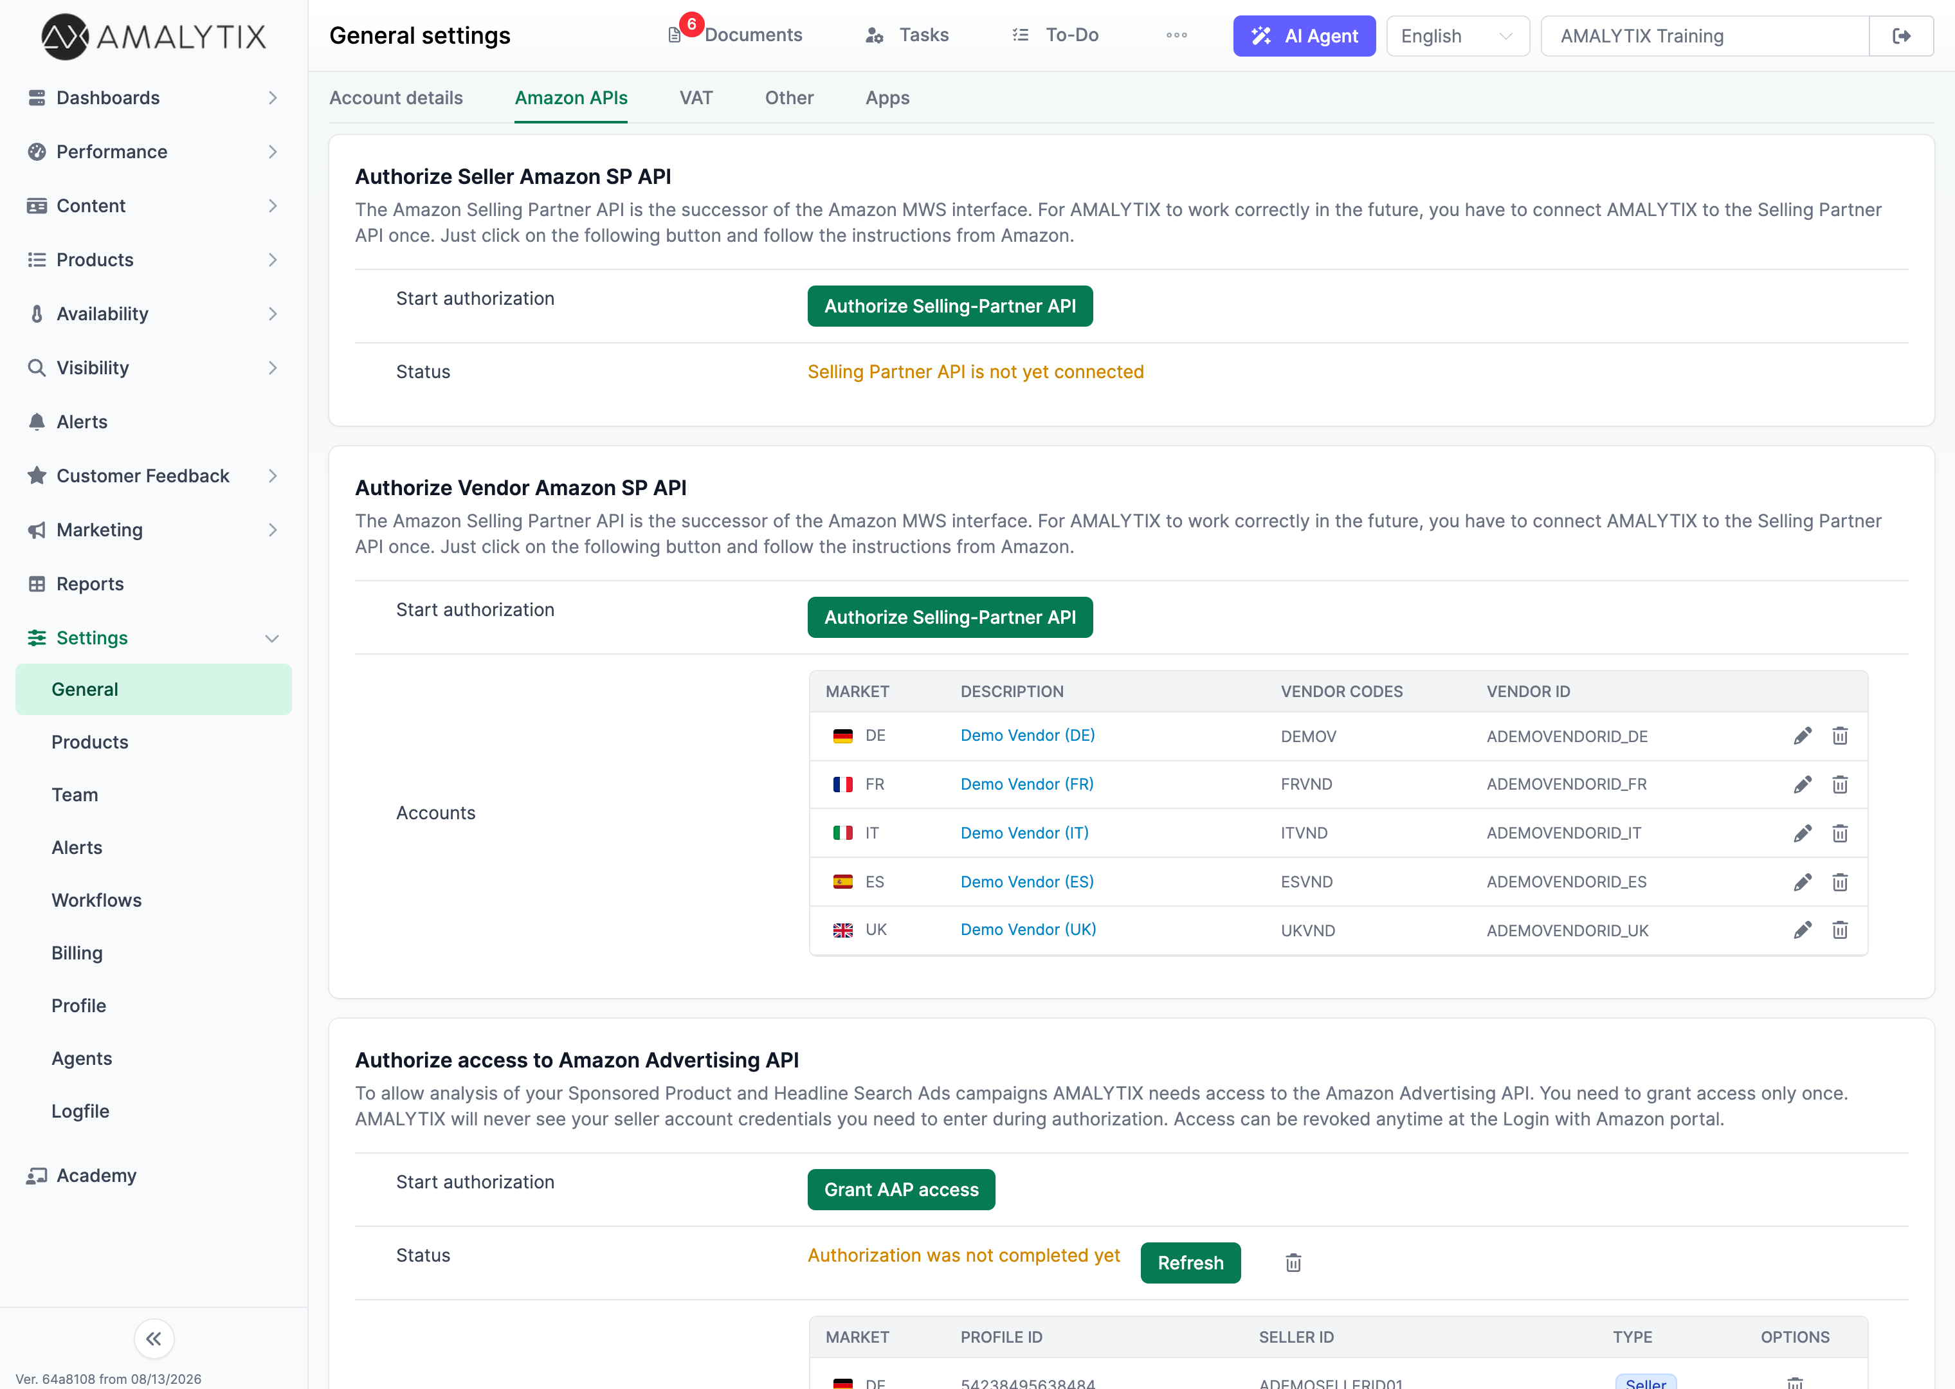Image resolution: width=1955 pixels, height=1389 pixels.
Task: Authorize Selling-Partner API for Vendor
Action: click(x=949, y=617)
